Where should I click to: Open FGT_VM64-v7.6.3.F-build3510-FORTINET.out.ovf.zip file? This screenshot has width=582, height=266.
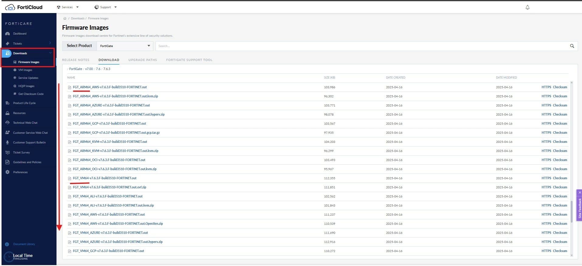[109, 187]
